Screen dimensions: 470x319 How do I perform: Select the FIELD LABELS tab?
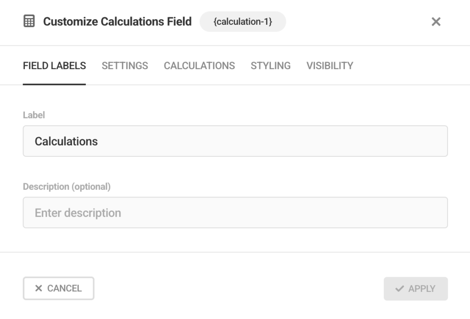(x=54, y=66)
